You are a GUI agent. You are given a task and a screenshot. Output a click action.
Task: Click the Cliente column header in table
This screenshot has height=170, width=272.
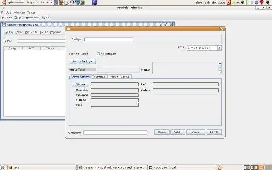click(50, 48)
